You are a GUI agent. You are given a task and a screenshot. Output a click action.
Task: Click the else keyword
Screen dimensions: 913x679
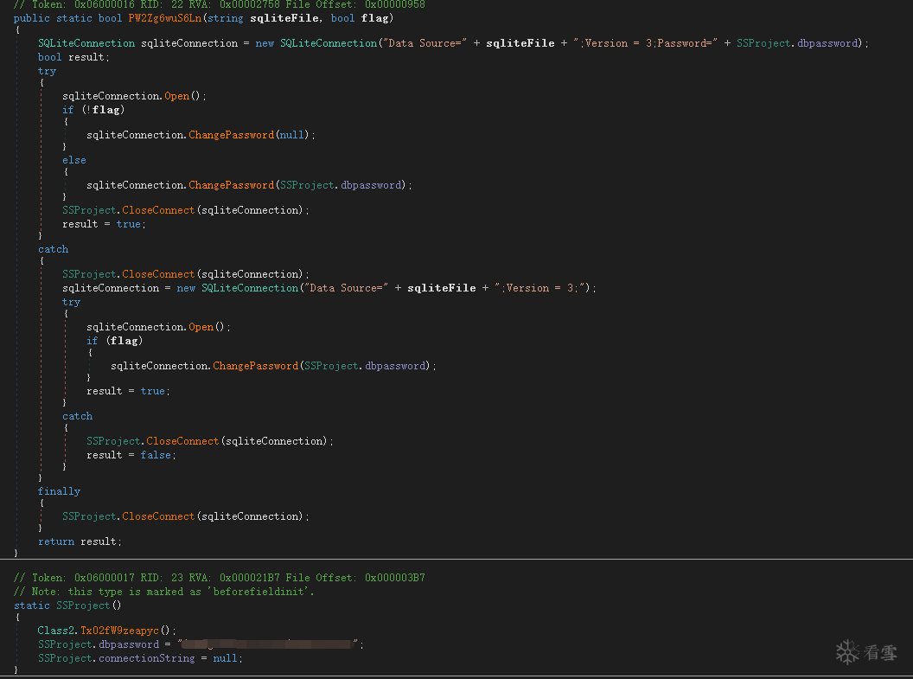tap(74, 160)
